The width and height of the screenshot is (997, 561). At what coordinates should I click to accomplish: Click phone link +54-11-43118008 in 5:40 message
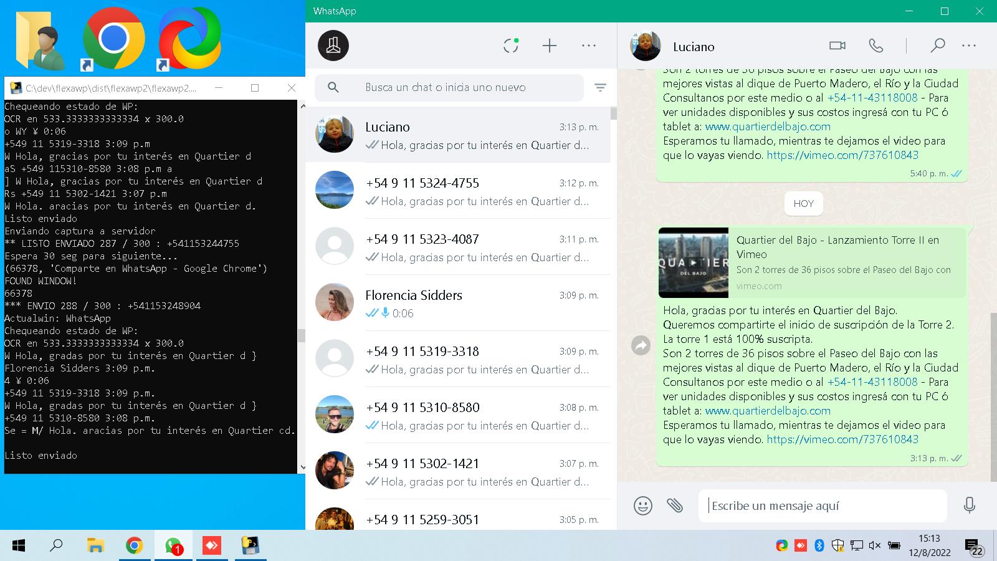(872, 98)
